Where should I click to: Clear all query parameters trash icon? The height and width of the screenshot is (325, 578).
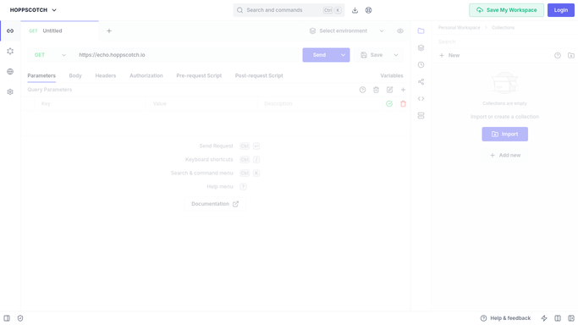coord(376,90)
